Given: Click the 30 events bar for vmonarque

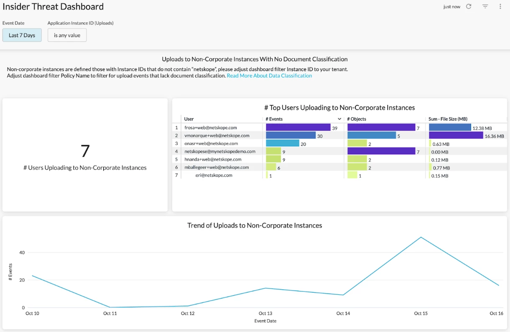Looking at the screenshot, I should tap(291, 135).
